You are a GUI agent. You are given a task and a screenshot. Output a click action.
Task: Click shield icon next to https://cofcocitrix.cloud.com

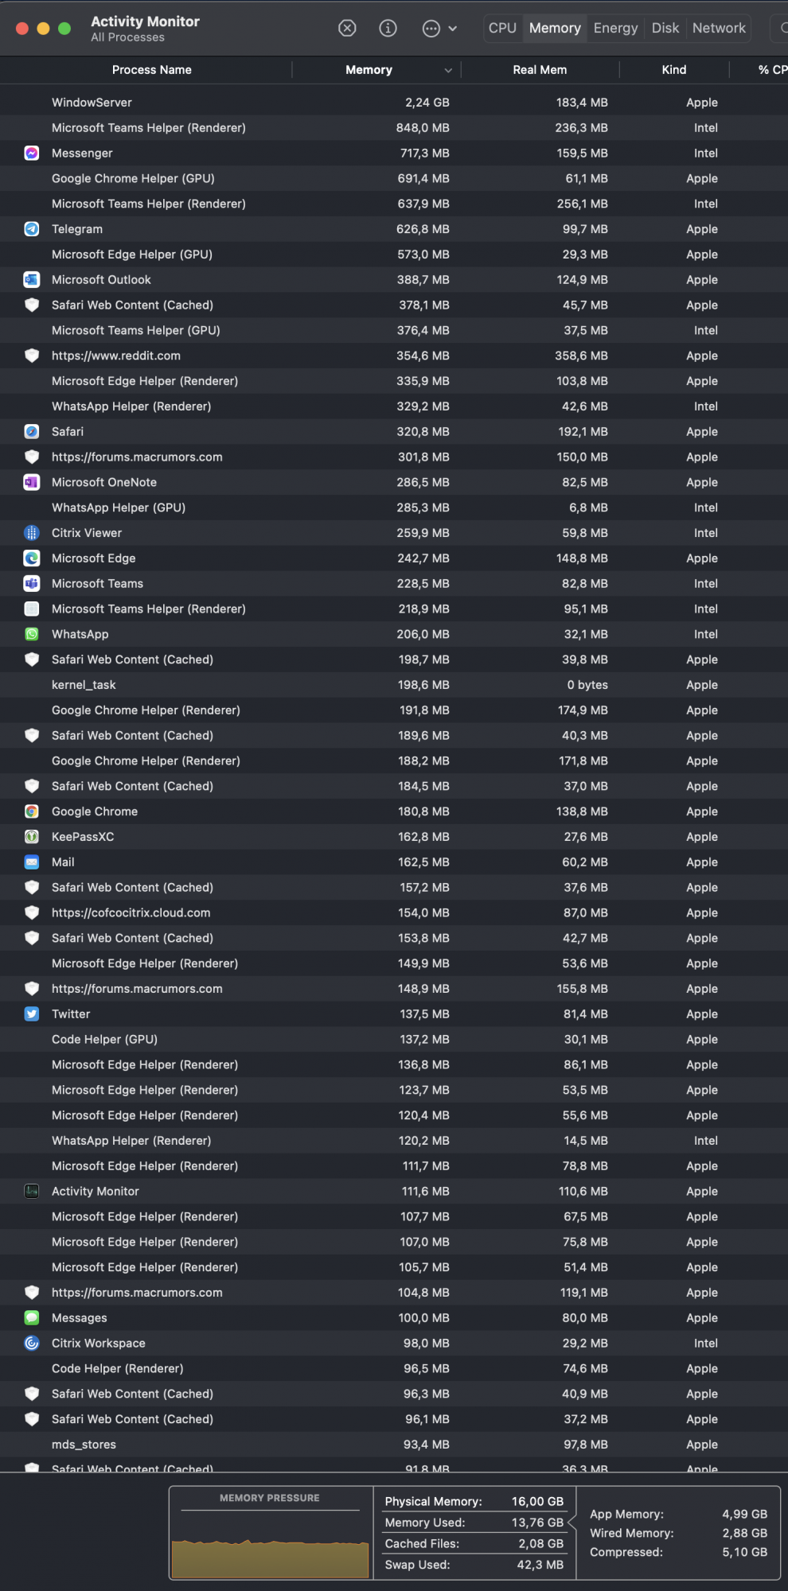(32, 912)
